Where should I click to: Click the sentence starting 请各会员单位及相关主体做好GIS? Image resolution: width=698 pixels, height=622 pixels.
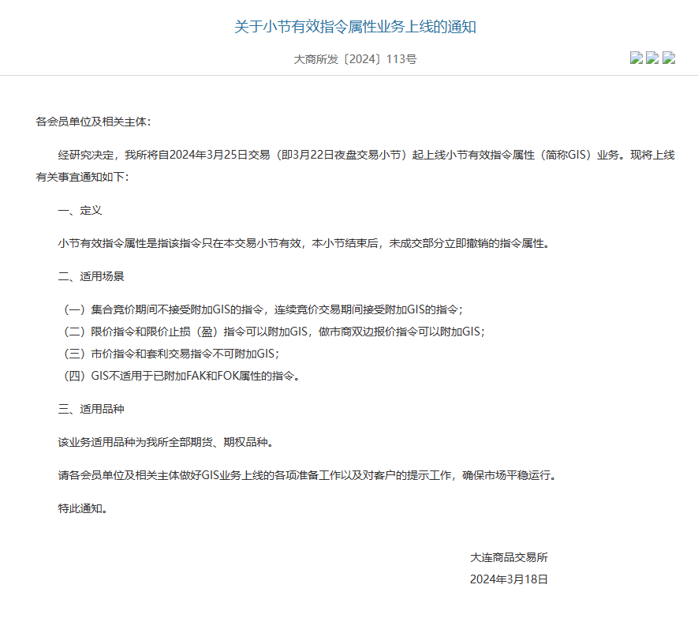308,475
